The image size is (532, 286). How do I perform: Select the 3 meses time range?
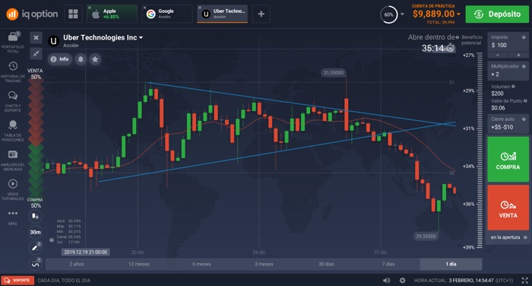point(264,264)
